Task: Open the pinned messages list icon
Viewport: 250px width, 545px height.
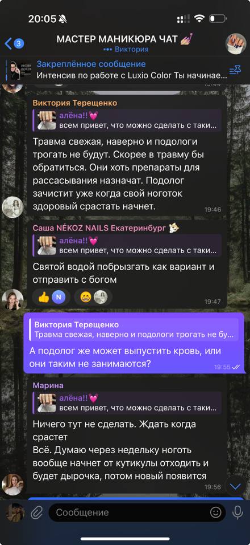Action: [235, 70]
